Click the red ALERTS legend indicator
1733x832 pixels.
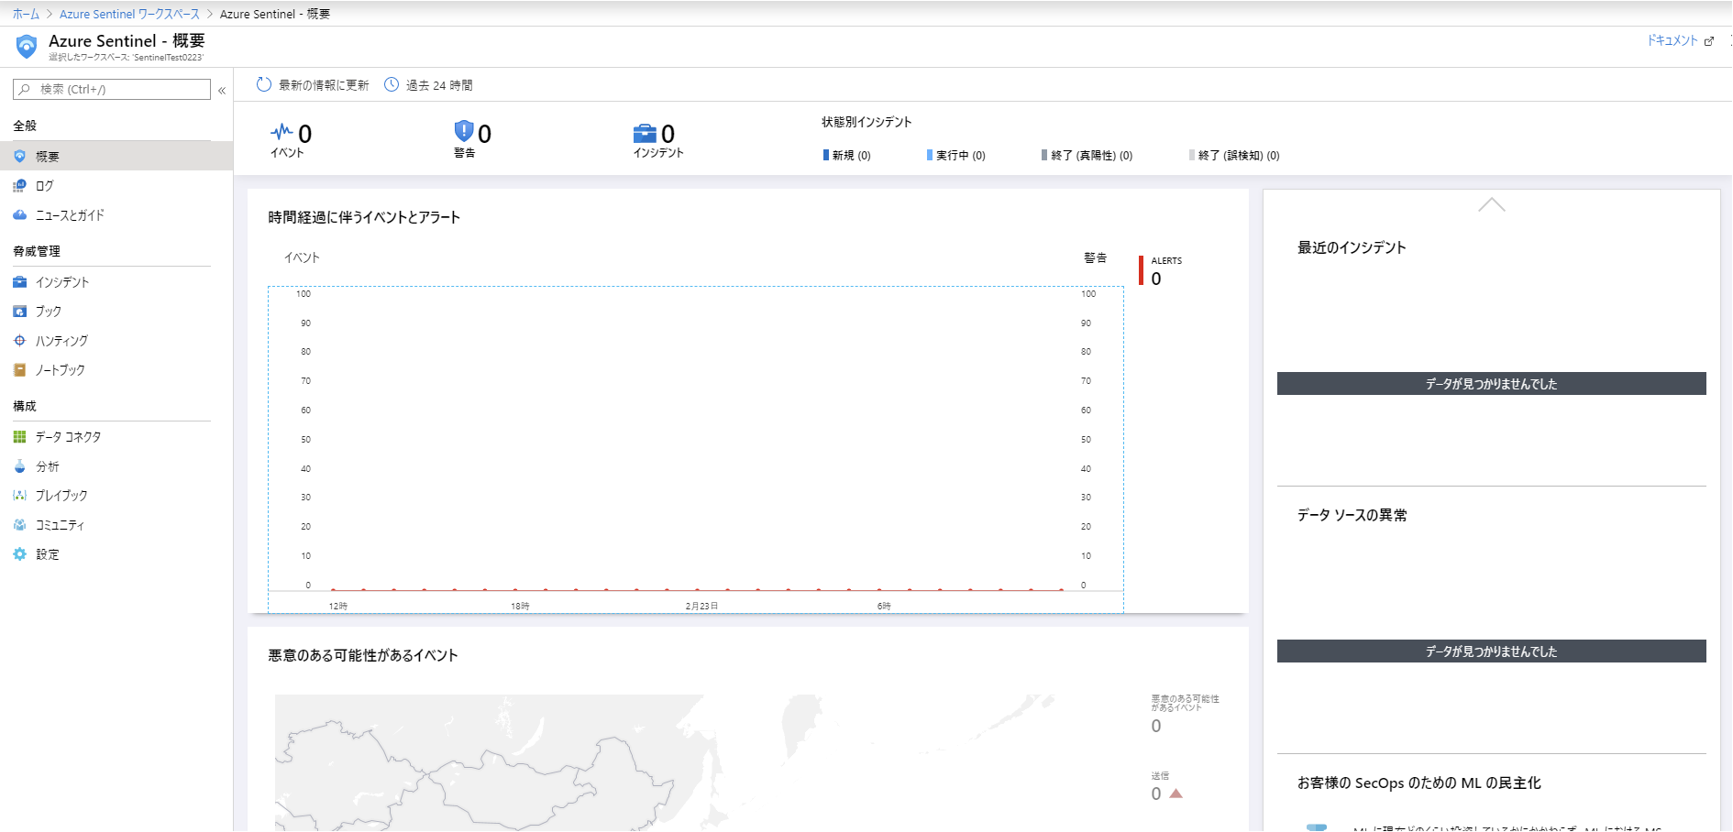click(1142, 270)
